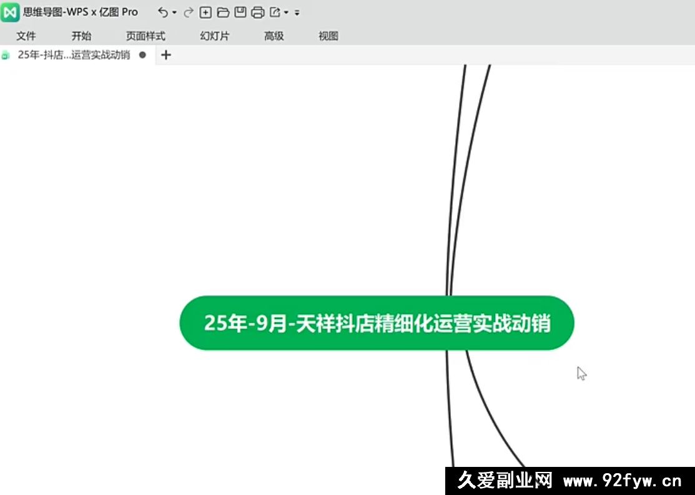Click the undo arrow icon
This screenshot has height=495, width=695.
point(162,12)
